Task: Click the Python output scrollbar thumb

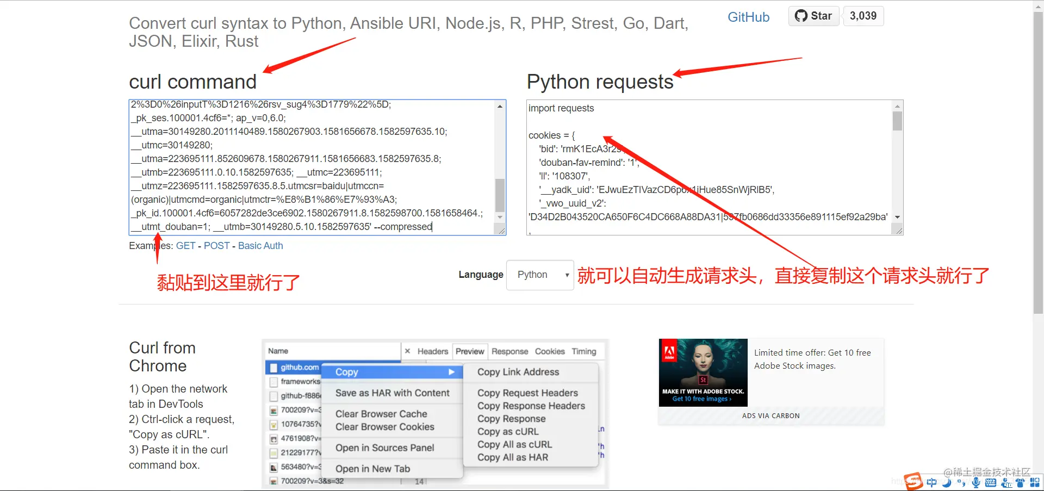Action: 897,121
